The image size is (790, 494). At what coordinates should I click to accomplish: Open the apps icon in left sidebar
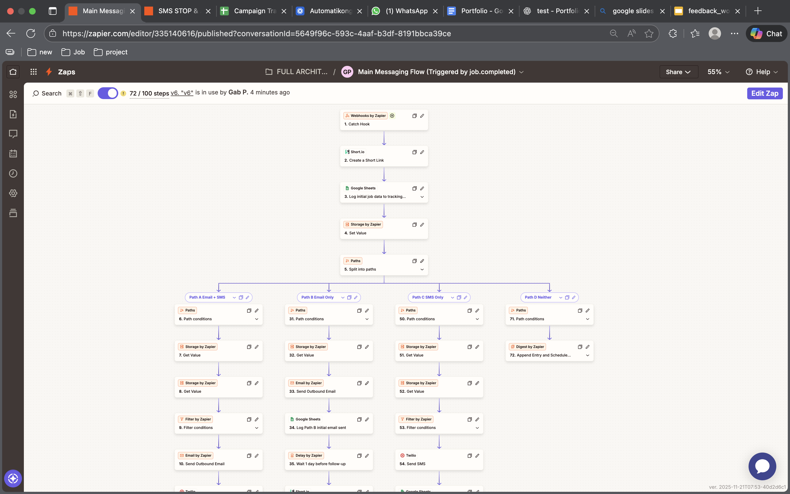13,94
